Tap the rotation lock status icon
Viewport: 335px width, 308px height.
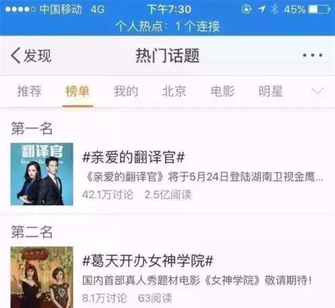[246, 9]
